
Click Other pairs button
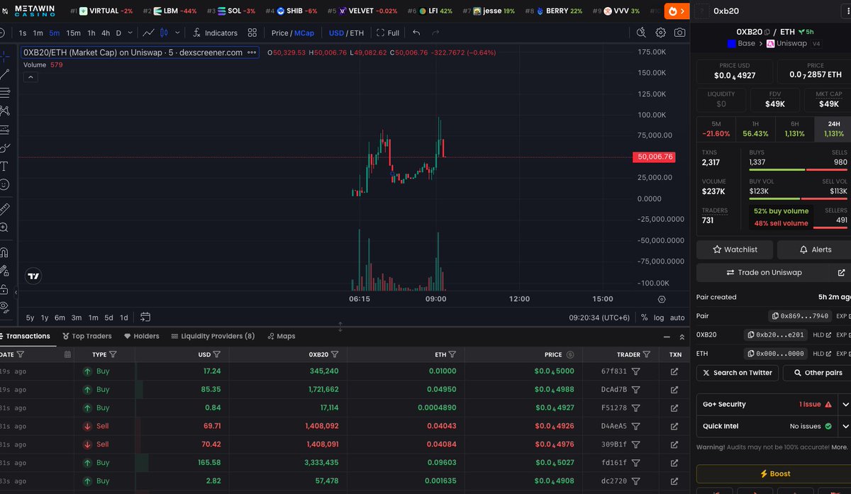pyautogui.click(x=816, y=372)
